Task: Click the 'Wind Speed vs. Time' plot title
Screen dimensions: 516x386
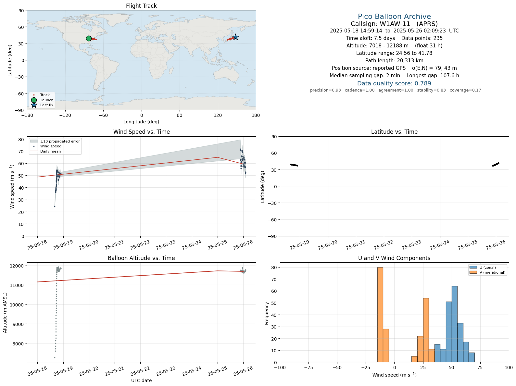Action: [x=141, y=132]
